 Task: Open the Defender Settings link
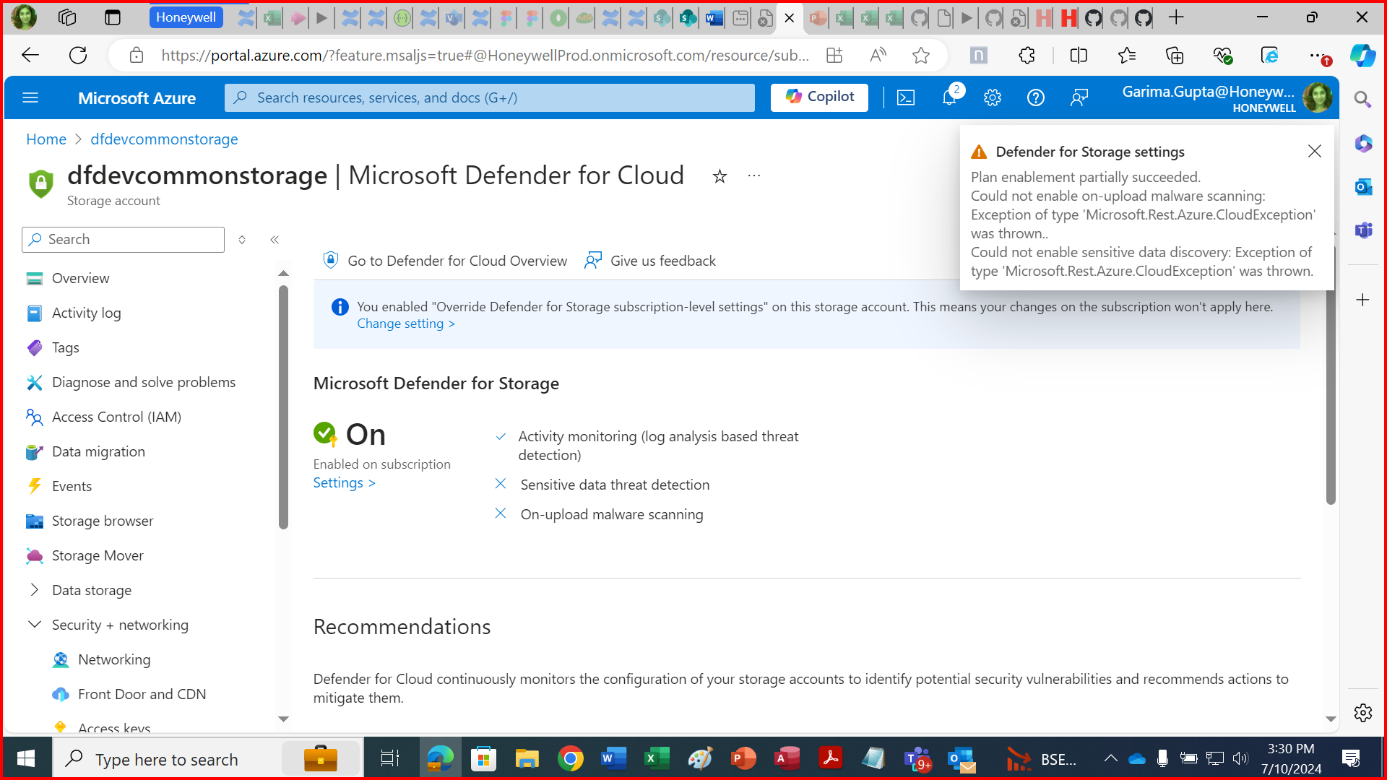click(x=344, y=483)
